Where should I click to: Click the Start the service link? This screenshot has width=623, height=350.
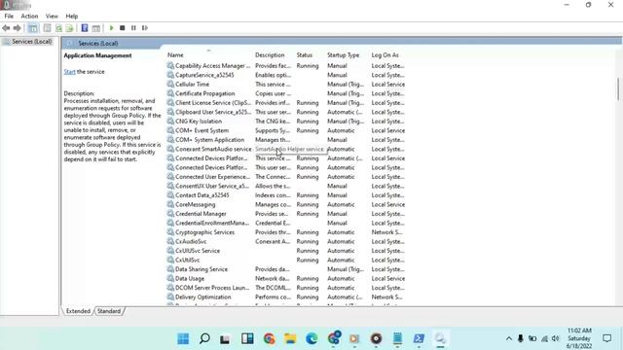point(69,72)
